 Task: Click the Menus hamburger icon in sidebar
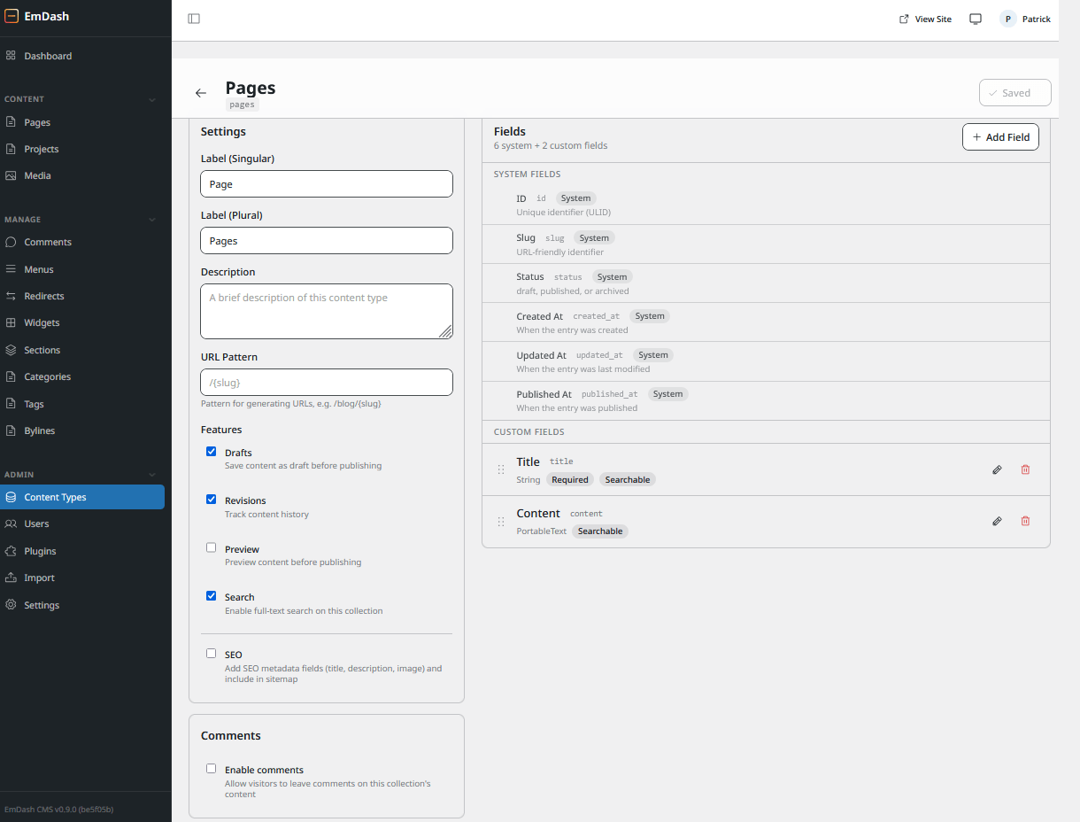point(11,269)
